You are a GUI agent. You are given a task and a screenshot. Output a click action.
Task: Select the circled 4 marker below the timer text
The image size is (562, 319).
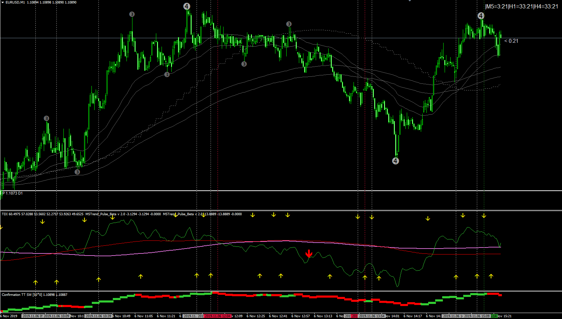click(x=481, y=16)
